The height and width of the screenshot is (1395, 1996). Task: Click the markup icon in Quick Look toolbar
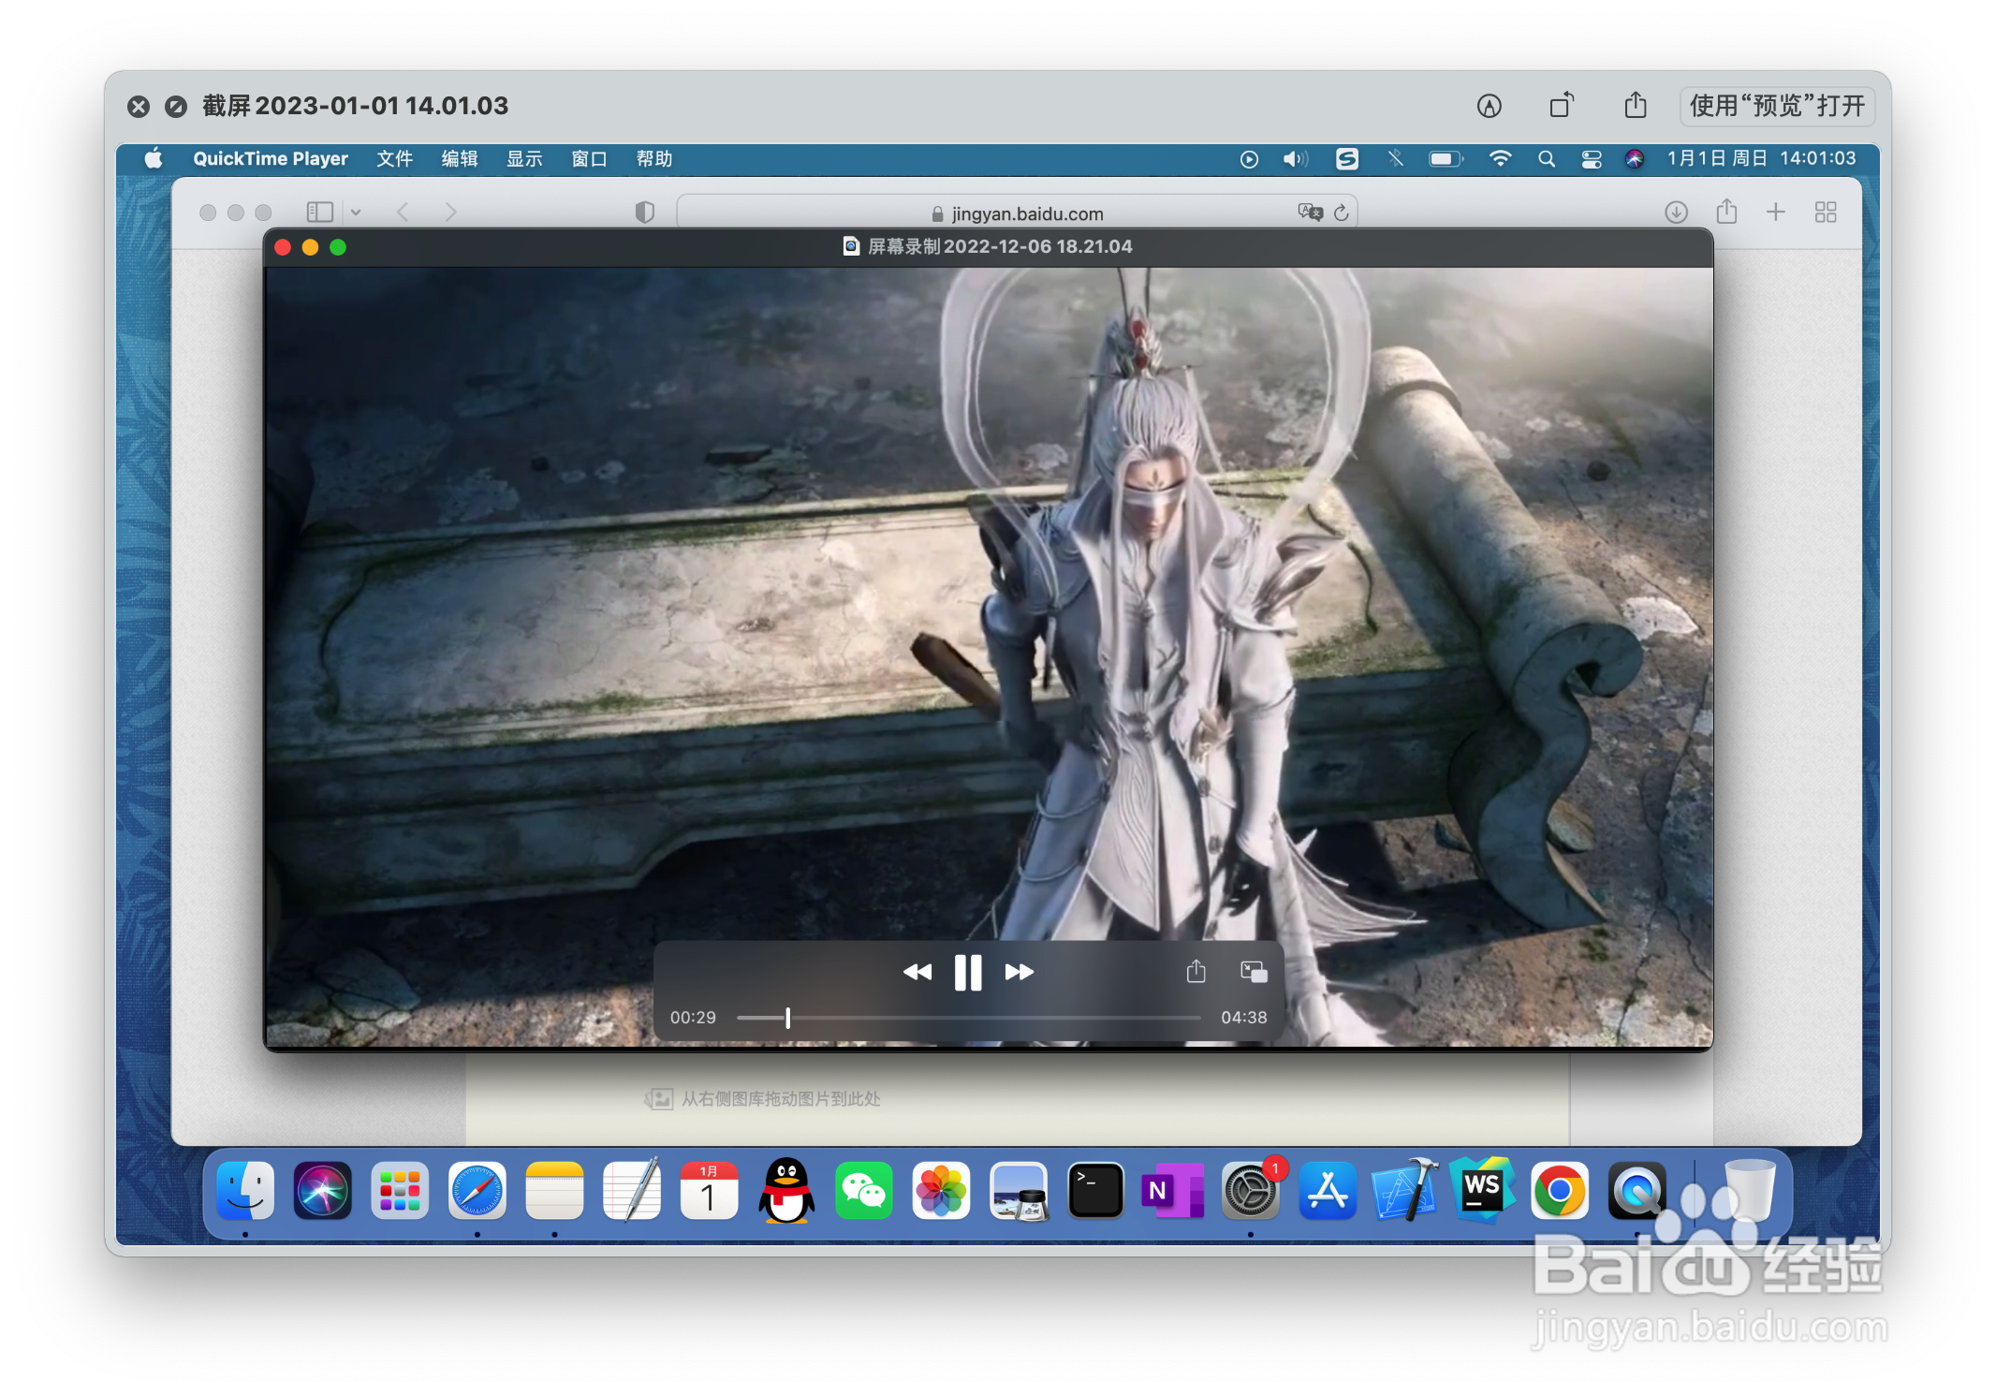tap(1489, 106)
